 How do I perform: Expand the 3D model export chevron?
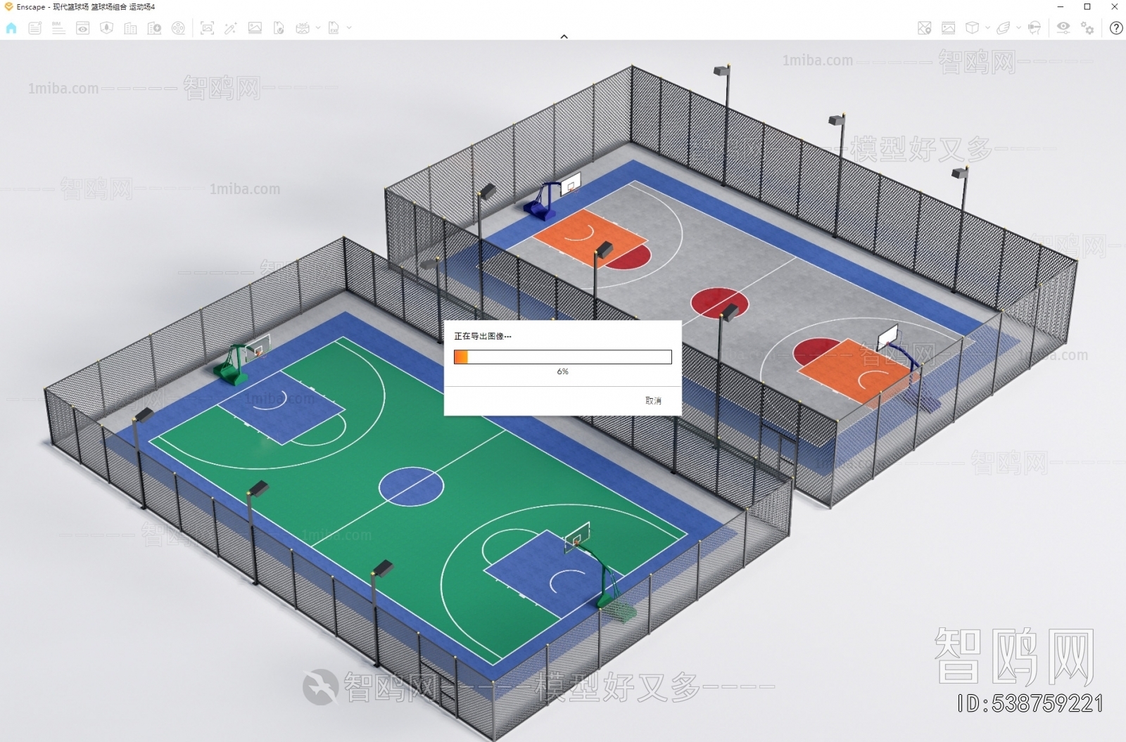[x=989, y=28]
